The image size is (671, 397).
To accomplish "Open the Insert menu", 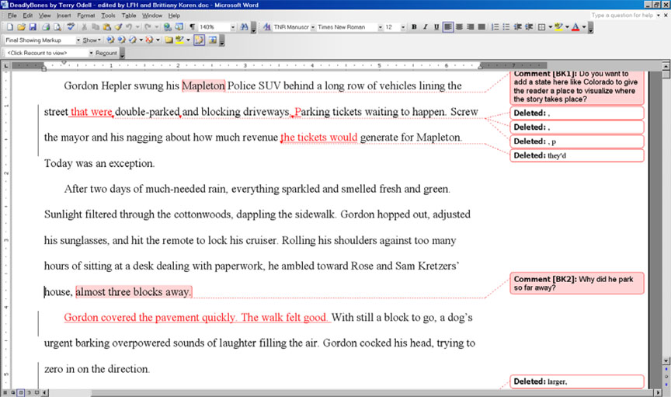I will (x=64, y=16).
